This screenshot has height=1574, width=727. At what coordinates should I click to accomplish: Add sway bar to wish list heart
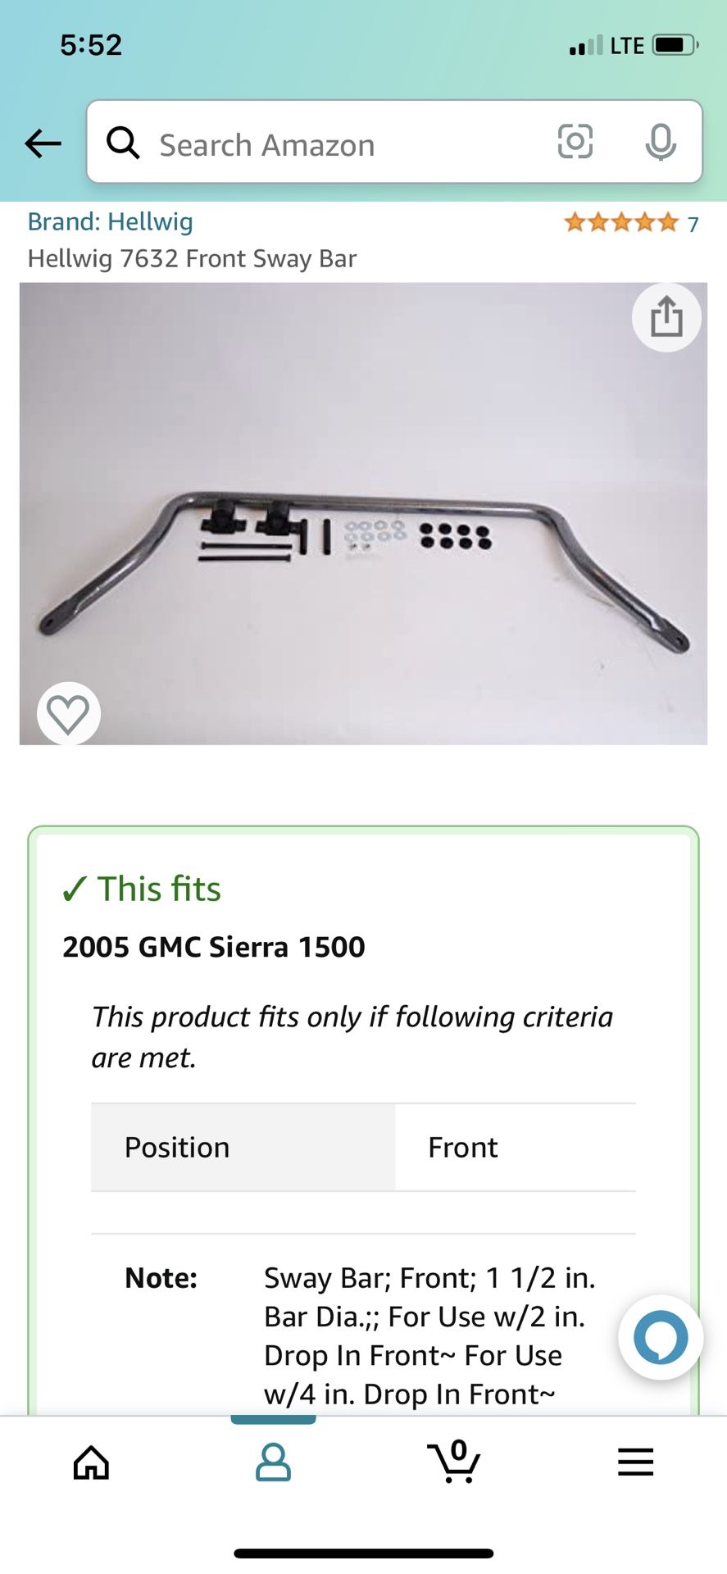click(68, 713)
